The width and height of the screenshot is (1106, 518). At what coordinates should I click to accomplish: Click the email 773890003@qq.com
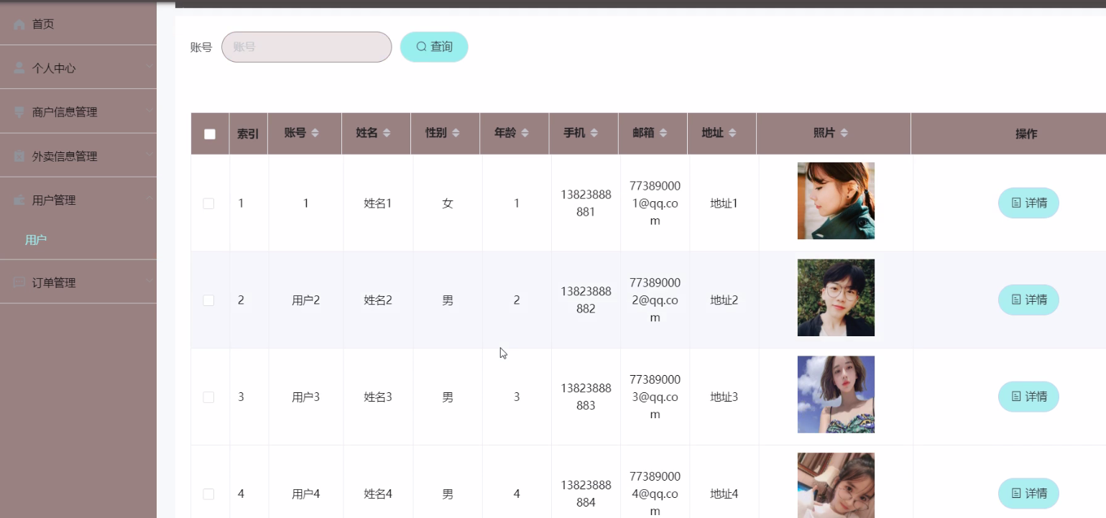(655, 397)
